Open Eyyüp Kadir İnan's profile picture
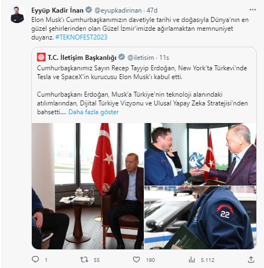 pyautogui.click(x=17, y=15)
